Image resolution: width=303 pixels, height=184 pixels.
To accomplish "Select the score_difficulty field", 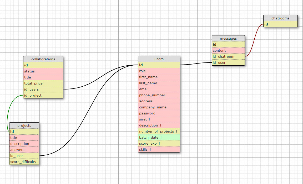I will click(x=24, y=162).
